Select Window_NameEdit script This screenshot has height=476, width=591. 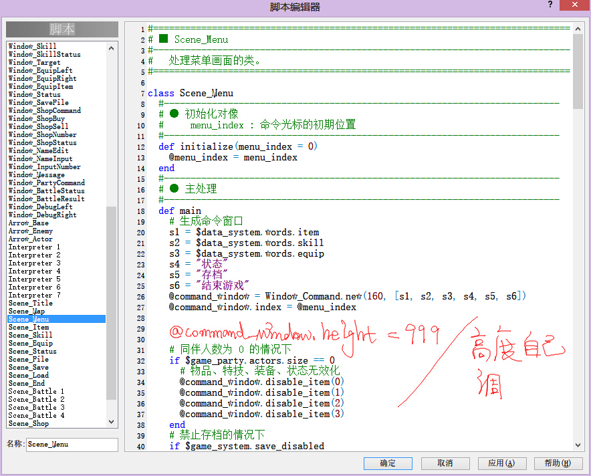coord(39,150)
